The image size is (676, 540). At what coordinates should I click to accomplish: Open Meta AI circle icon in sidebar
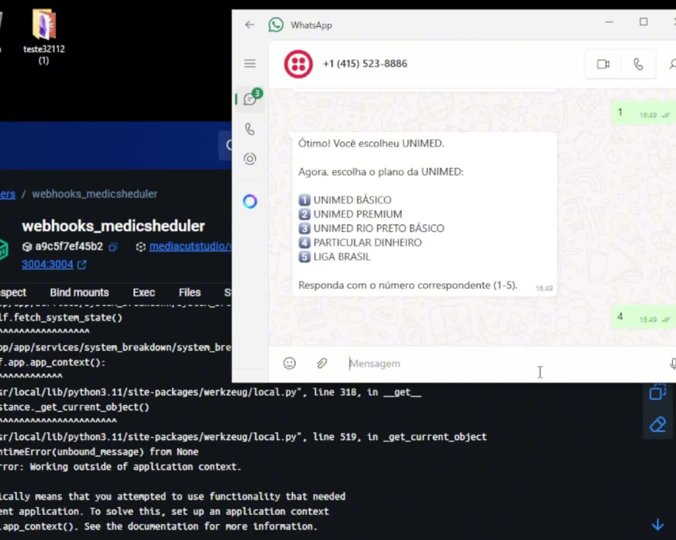(249, 201)
